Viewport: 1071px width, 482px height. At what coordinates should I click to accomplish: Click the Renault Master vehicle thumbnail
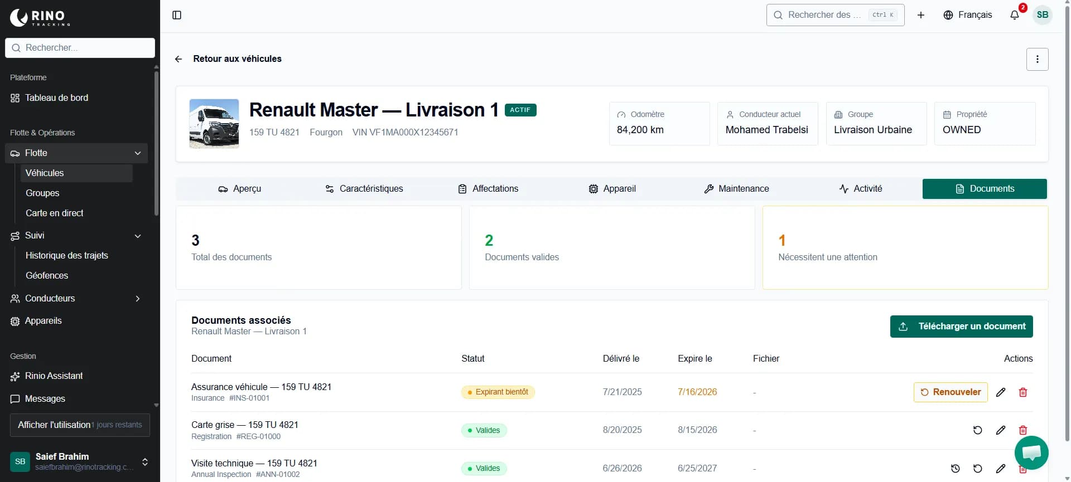pyautogui.click(x=214, y=124)
